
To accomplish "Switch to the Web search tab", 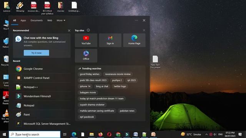I will (50, 20).
